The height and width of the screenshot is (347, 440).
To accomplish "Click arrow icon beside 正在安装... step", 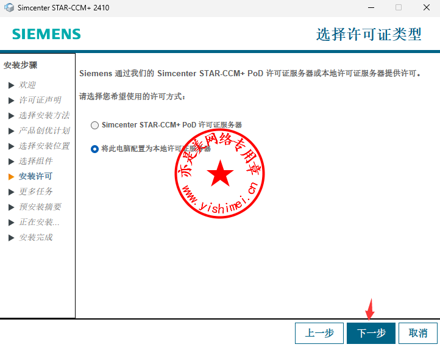I will click(11, 223).
